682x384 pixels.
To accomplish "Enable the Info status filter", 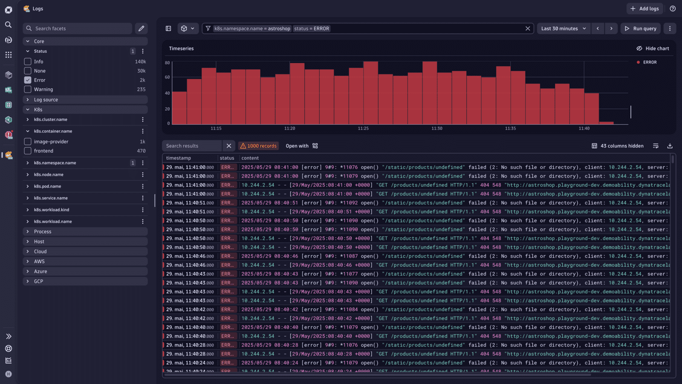I will pyautogui.click(x=27, y=61).
